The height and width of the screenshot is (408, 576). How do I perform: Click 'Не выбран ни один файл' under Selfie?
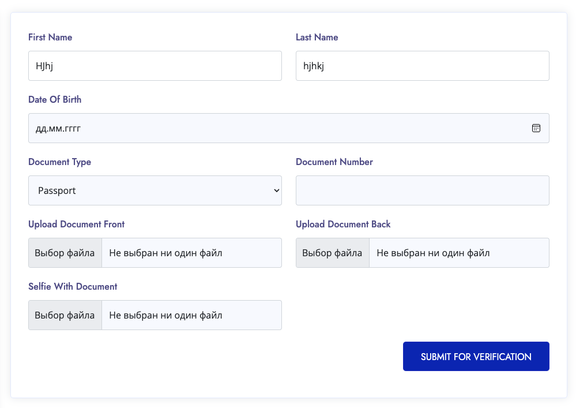(x=165, y=315)
